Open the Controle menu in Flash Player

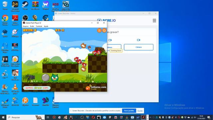[39, 26]
